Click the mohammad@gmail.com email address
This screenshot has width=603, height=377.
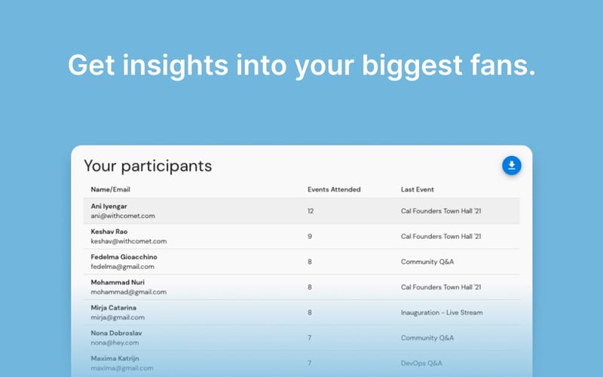(x=128, y=292)
